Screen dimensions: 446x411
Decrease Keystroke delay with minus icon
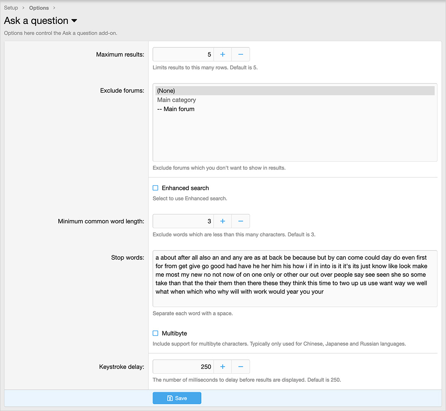(240, 367)
